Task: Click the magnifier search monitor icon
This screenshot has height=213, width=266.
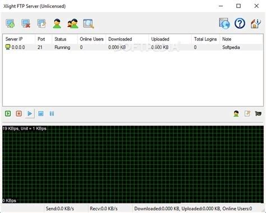Action: tap(88, 24)
